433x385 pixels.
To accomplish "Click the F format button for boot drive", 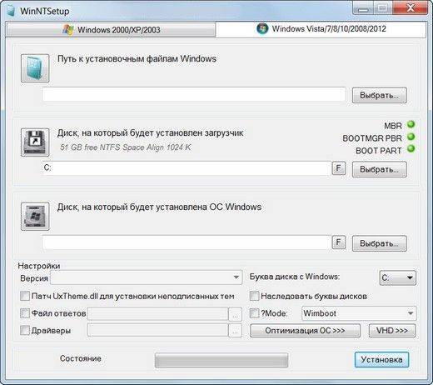I will [x=339, y=168].
